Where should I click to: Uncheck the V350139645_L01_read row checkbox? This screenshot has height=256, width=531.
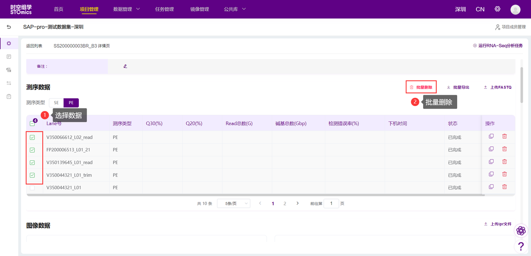(32, 162)
